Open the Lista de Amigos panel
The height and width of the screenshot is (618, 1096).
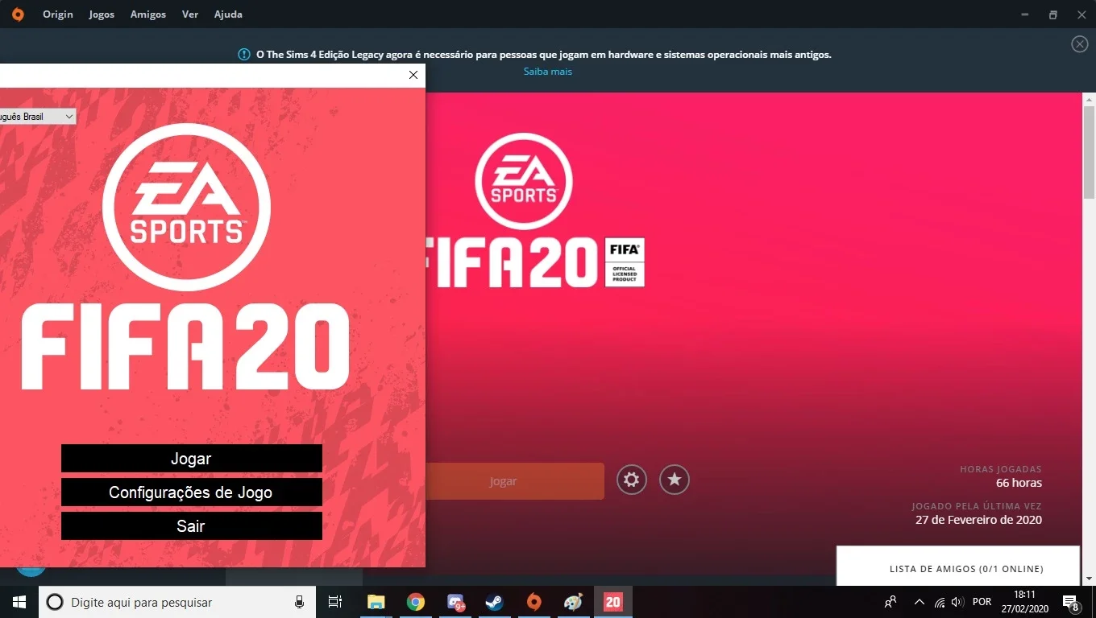pyautogui.click(x=958, y=568)
